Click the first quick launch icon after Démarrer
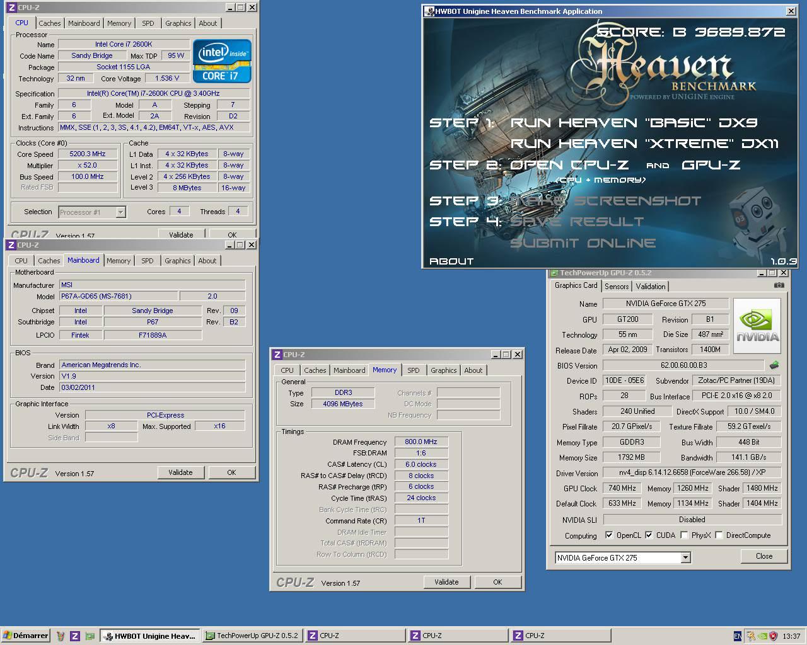This screenshot has height=645, width=807. (x=61, y=636)
